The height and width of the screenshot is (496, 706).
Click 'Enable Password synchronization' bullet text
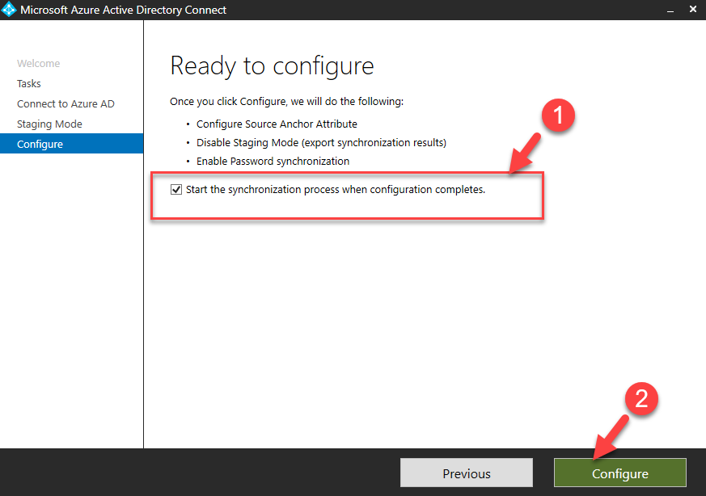(x=273, y=162)
